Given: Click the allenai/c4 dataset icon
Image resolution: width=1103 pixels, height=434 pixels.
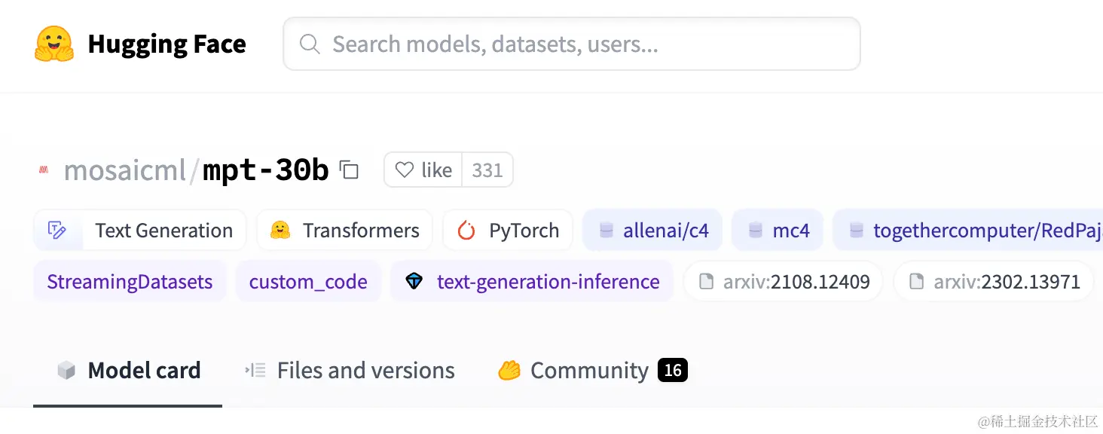Looking at the screenshot, I should (606, 231).
